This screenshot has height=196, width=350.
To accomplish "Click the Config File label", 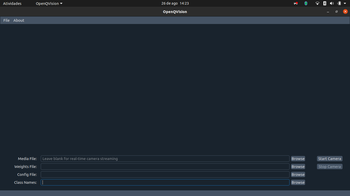I will tap(27, 175).
